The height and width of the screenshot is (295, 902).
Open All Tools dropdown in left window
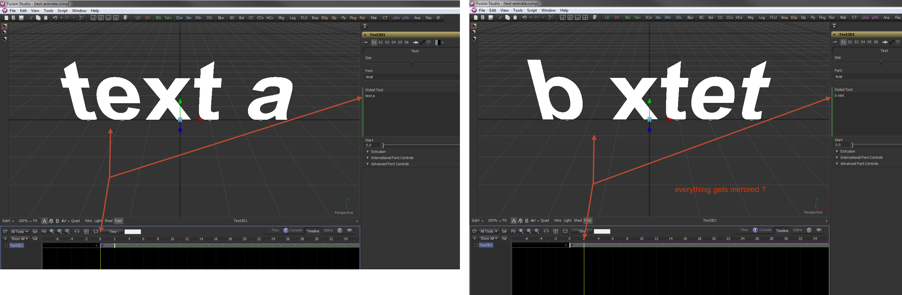[x=19, y=232]
